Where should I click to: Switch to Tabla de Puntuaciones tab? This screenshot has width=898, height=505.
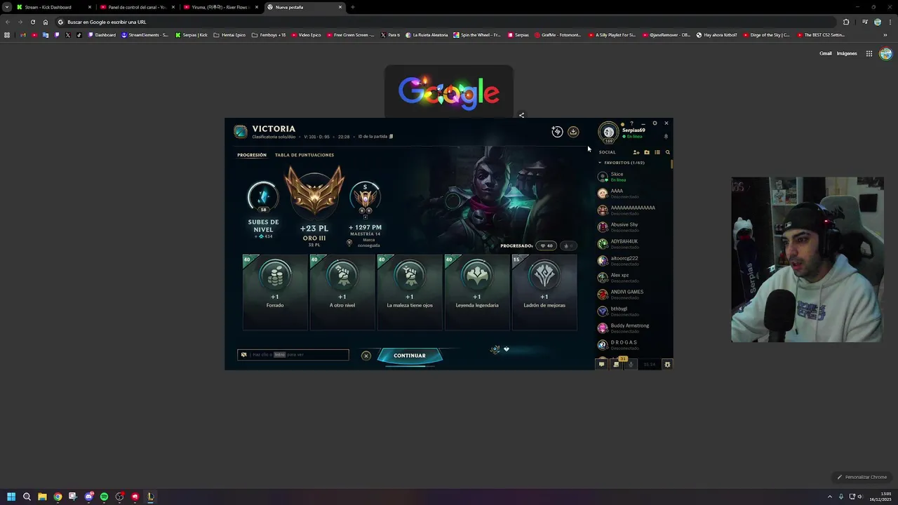[304, 155]
